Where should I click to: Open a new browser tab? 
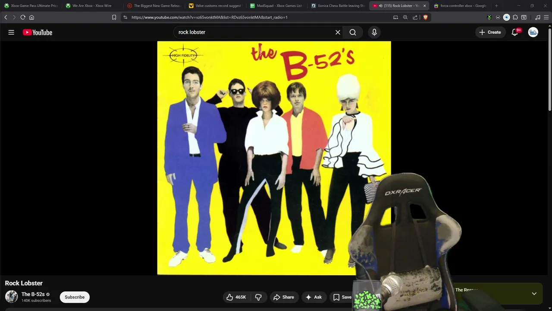pyautogui.click(x=496, y=6)
